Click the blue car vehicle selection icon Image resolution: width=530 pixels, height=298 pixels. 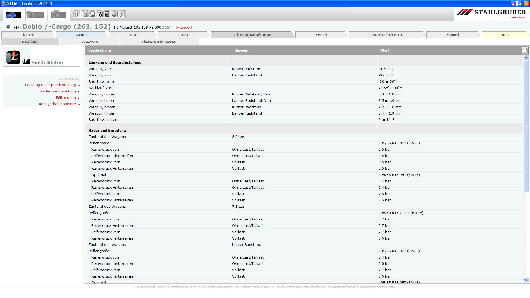[x=13, y=14]
